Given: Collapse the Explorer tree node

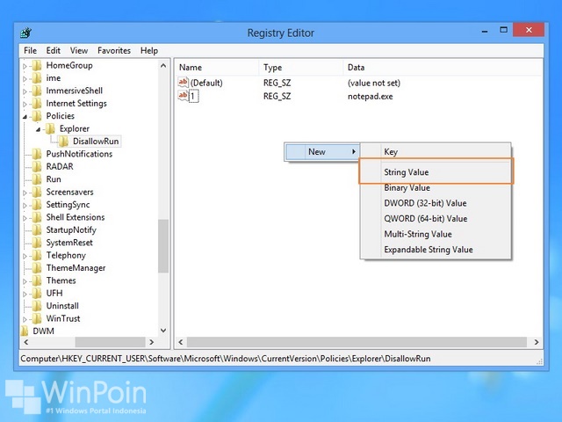Looking at the screenshot, I should [38, 129].
